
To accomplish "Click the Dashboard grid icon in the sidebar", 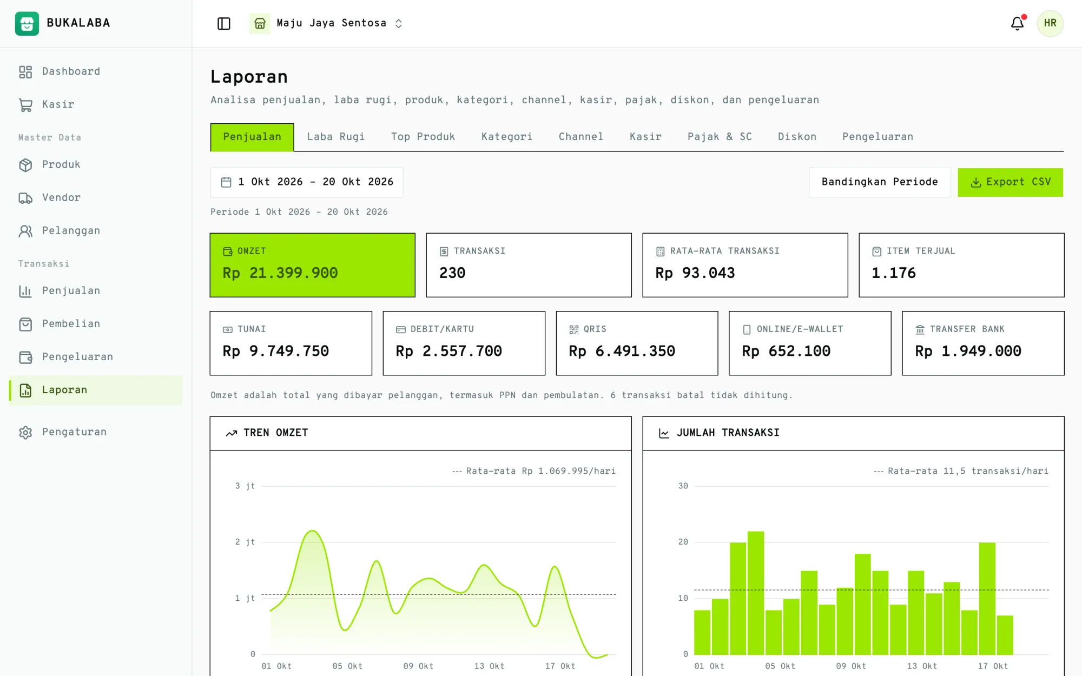I will click(25, 72).
